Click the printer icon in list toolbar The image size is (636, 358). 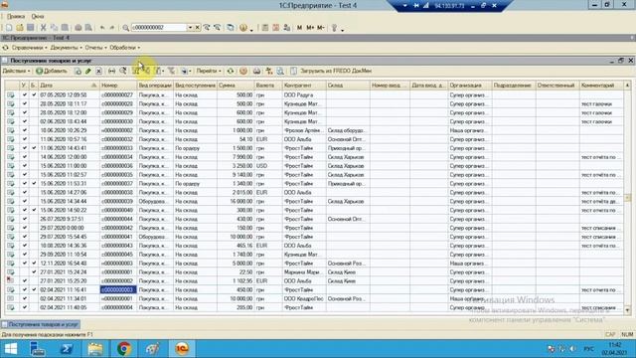tap(256, 71)
